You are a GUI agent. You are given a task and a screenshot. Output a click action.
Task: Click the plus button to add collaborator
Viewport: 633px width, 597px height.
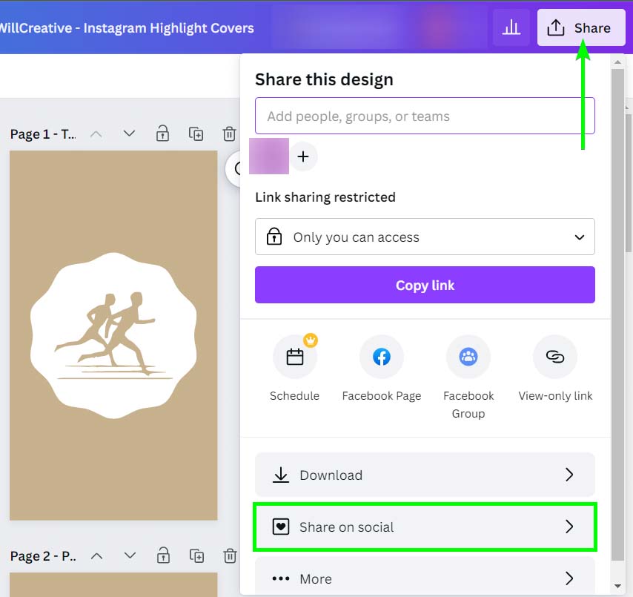pyautogui.click(x=302, y=157)
